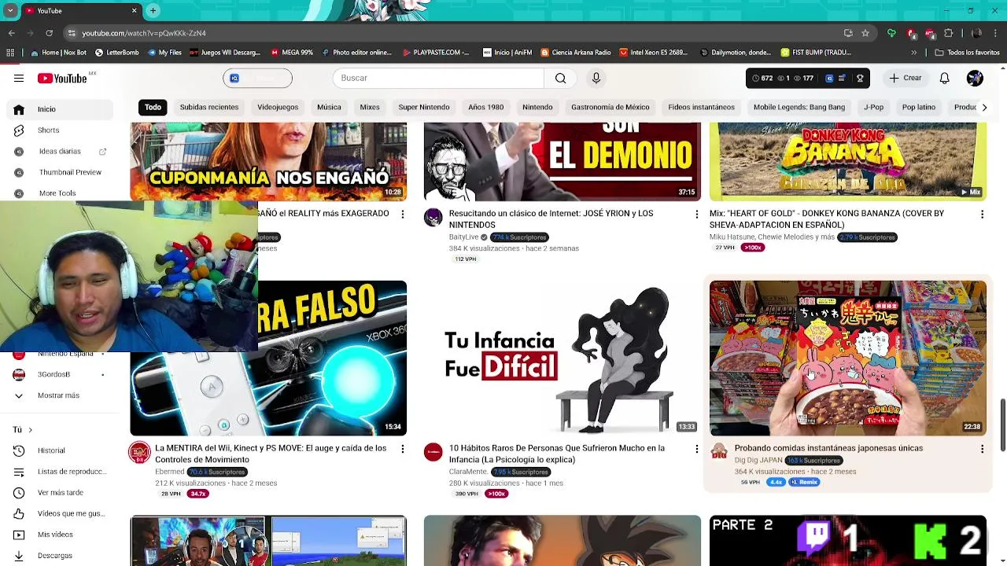Focus the Buscar search field
The height and width of the screenshot is (566, 1007).
coord(439,78)
